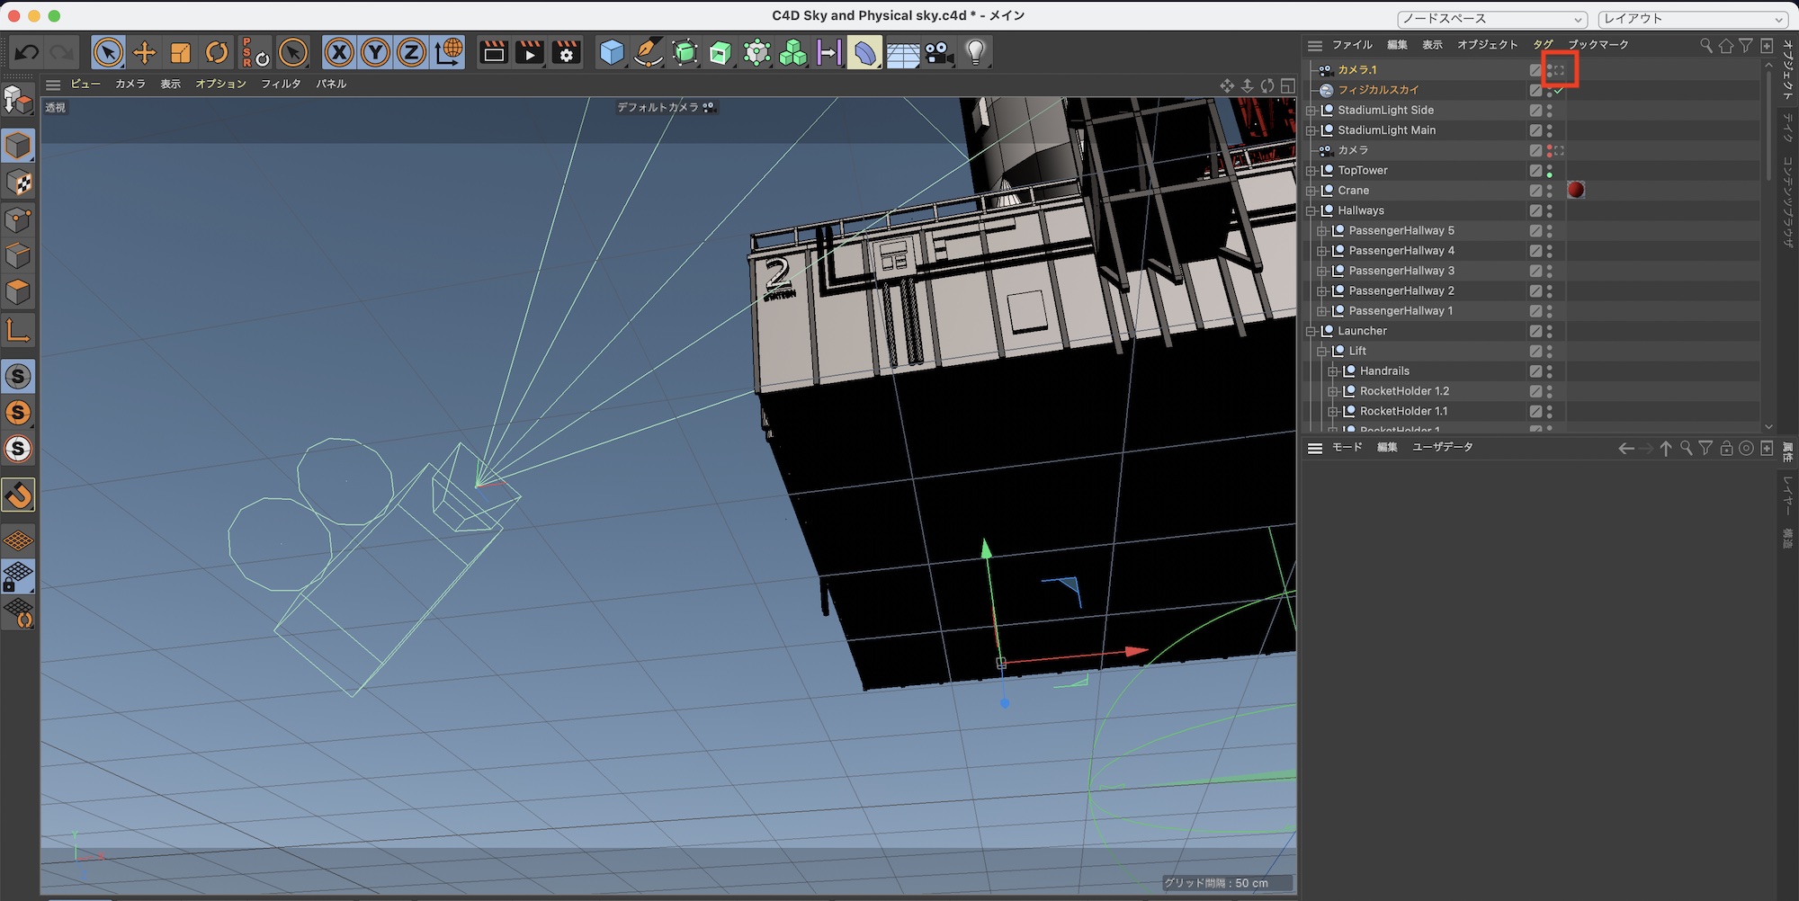The image size is (1799, 901).
Task: Add a light with the bulb icon
Action: click(976, 53)
